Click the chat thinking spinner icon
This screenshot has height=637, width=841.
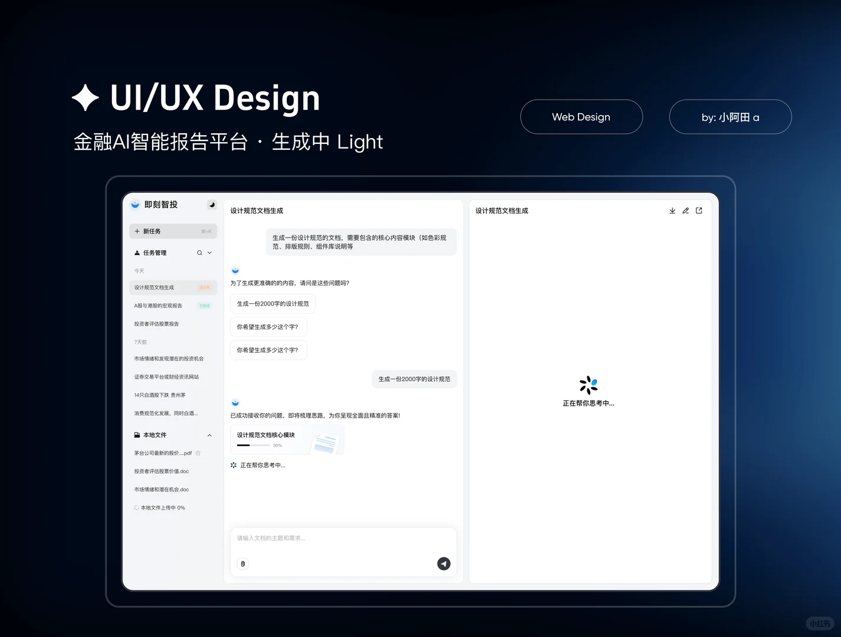tap(234, 465)
